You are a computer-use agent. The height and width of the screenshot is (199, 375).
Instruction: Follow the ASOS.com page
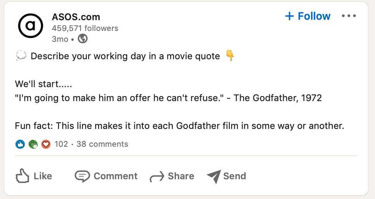[308, 16]
